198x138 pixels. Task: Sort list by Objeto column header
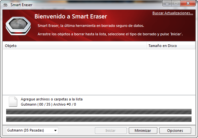pyautogui.click(x=74, y=46)
